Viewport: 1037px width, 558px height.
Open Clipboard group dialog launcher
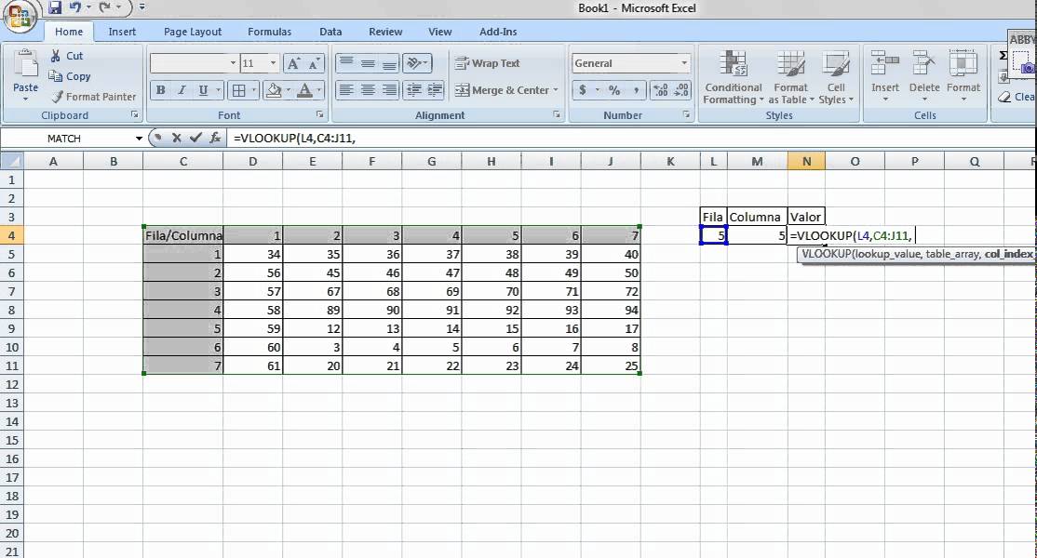coord(135,115)
